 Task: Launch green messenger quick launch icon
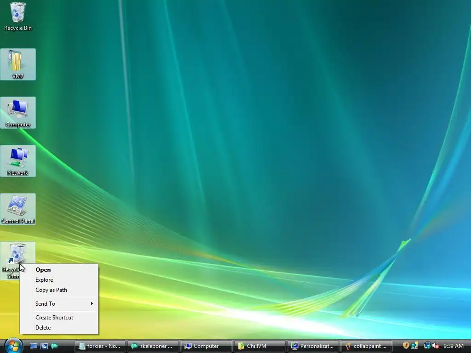(54, 346)
